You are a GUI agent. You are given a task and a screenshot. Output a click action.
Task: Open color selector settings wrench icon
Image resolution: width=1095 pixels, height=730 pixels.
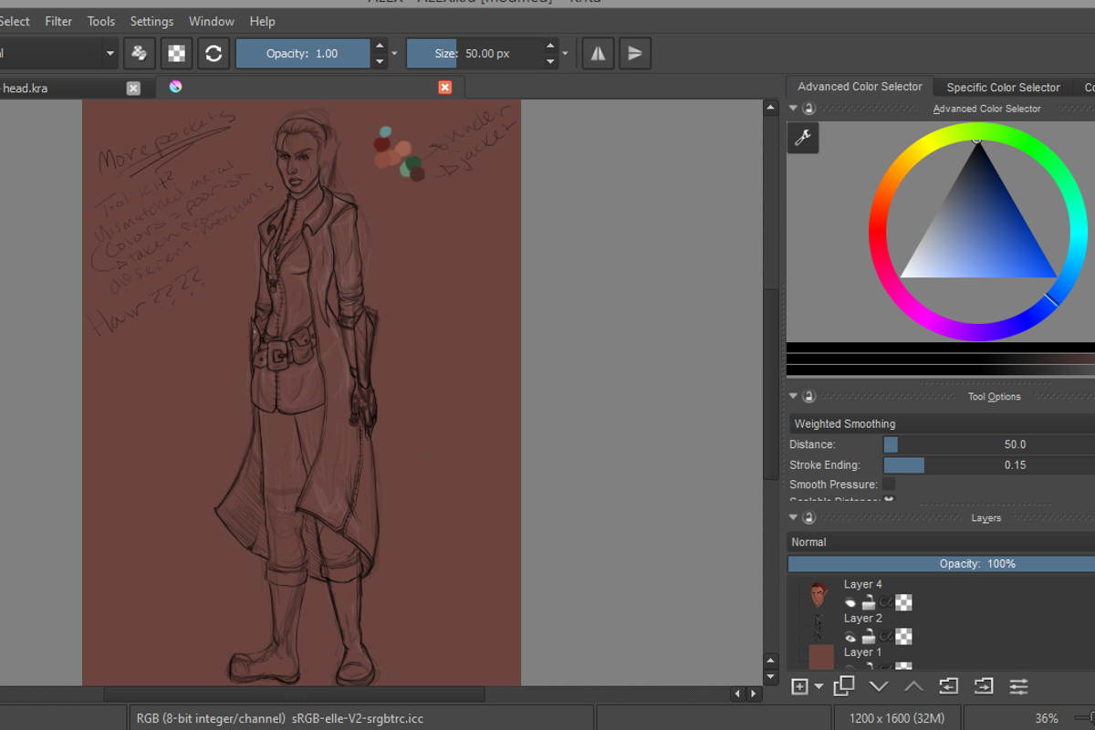[x=803, y=138]
